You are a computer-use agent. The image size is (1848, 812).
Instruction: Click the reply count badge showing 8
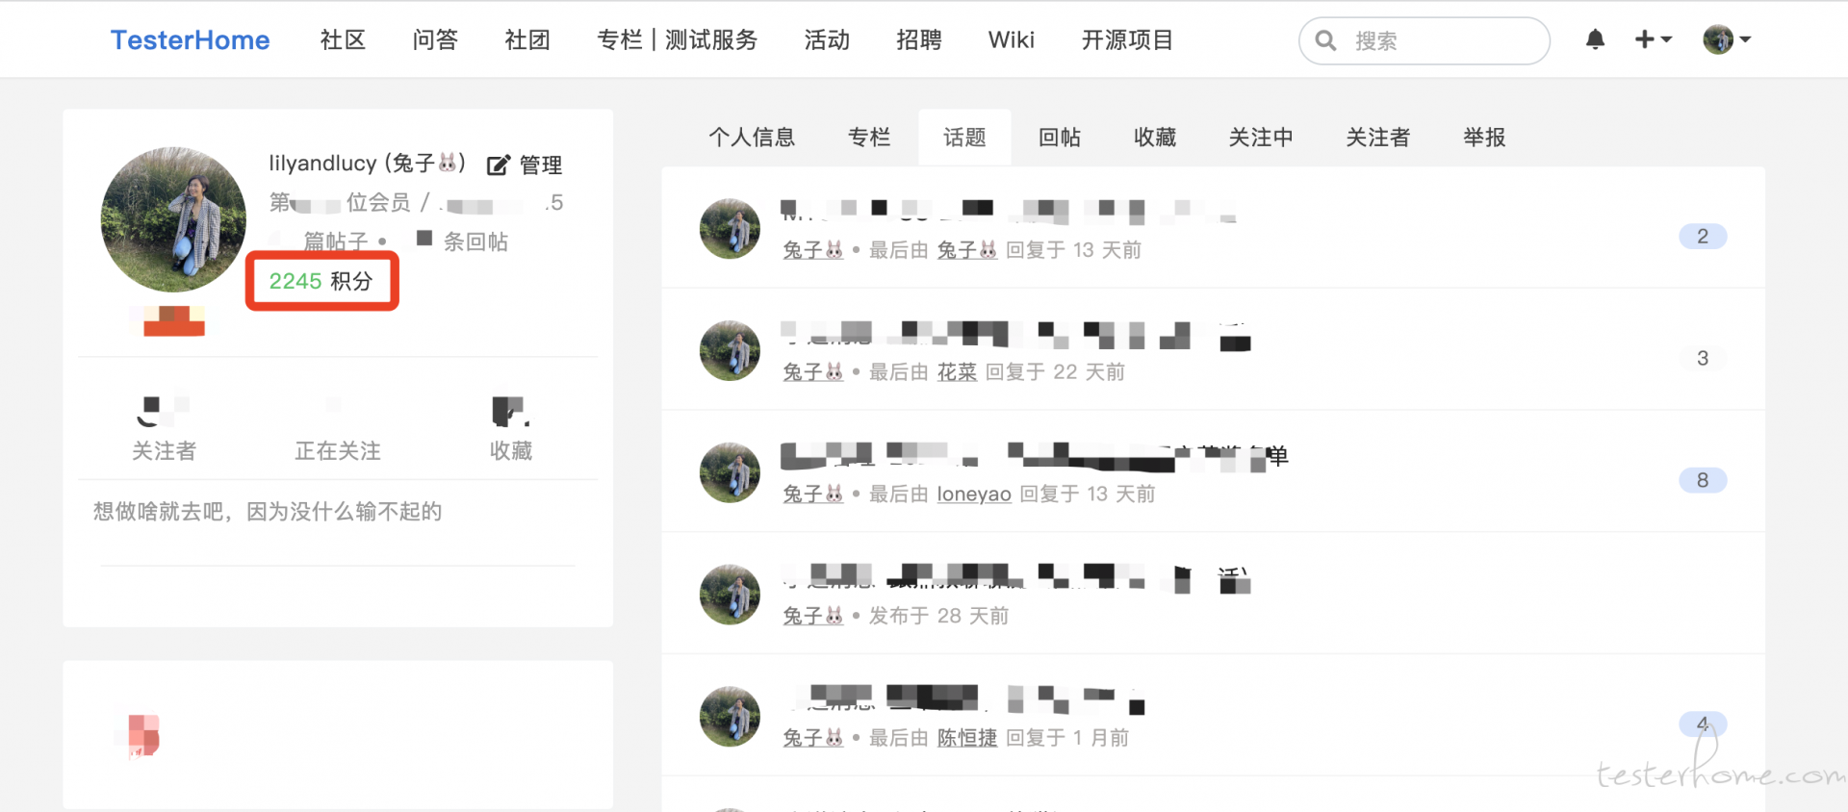coord(1703,480)
